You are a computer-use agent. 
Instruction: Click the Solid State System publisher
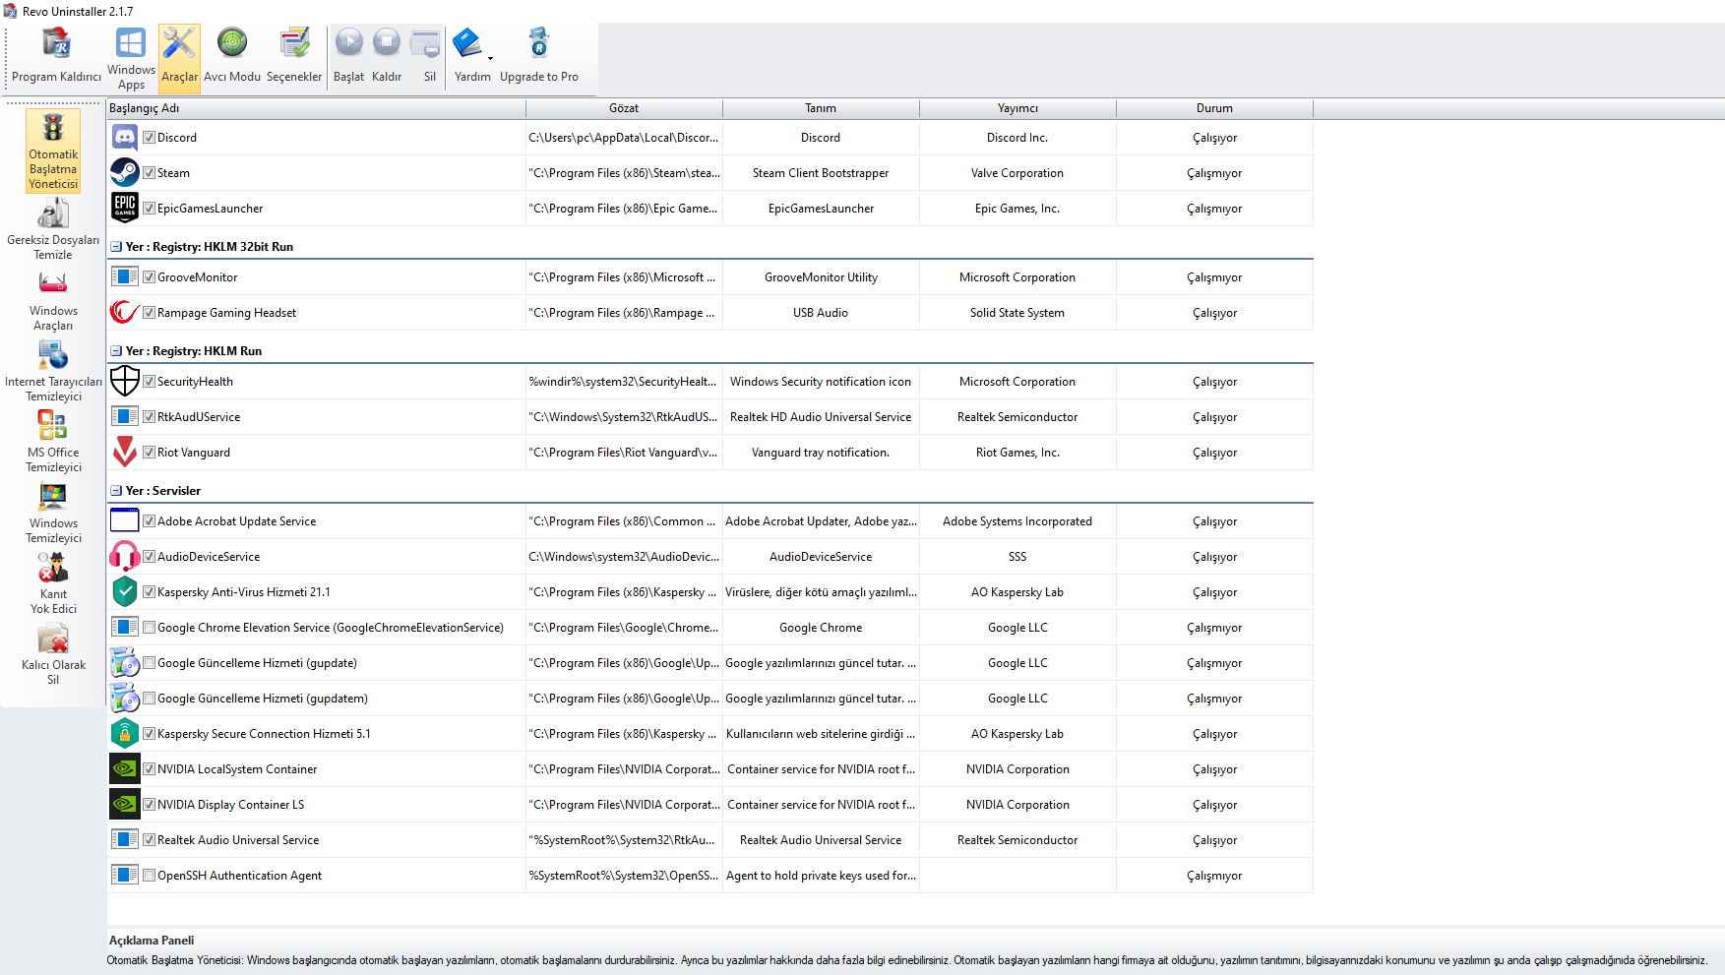[x=1017, y=313]
